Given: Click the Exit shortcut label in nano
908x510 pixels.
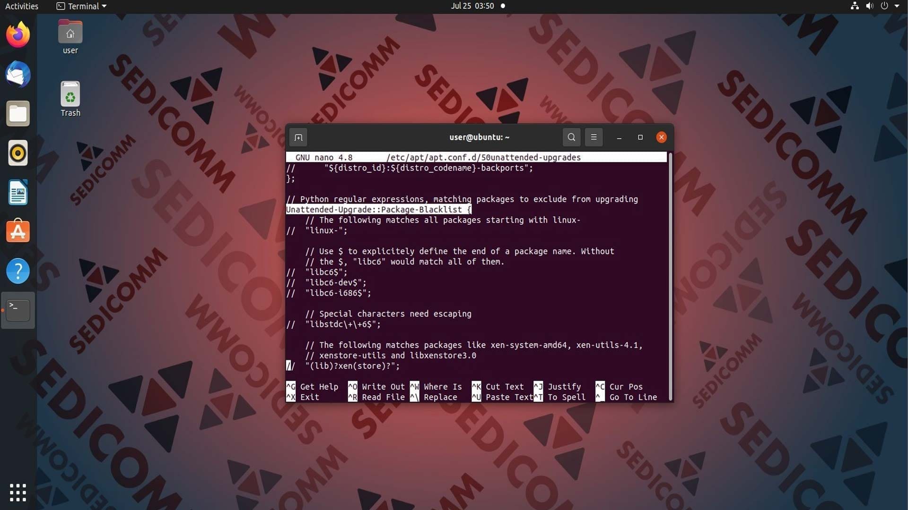Looking at the screenshot, I should tap(309, 397).
